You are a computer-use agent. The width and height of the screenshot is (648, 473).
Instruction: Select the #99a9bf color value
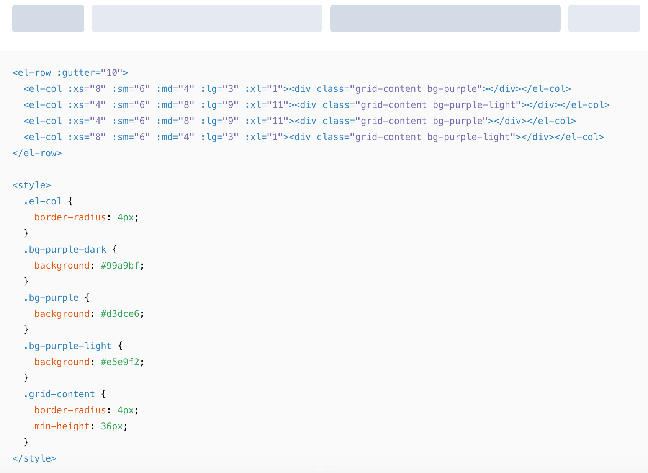pyautogui.click(x=120, y=266)
